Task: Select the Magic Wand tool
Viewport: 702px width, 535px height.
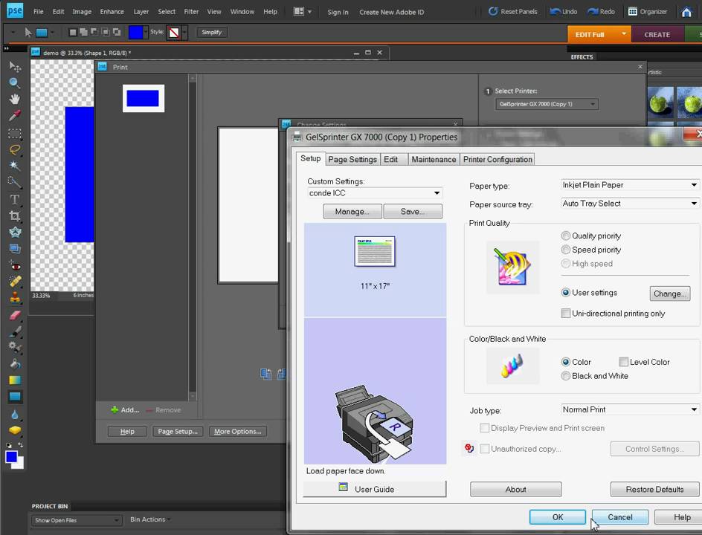Action: (15, 166)
